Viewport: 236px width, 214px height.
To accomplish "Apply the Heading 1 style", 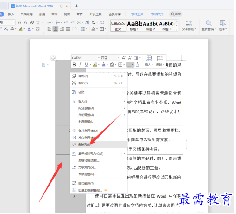I will 134,26.
